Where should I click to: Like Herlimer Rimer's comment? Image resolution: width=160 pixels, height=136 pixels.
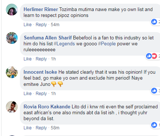click(x=28, y=25)
